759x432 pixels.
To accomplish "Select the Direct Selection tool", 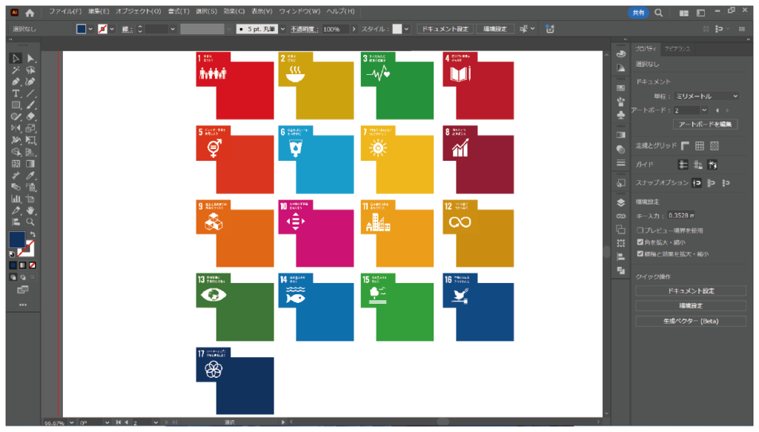I will [30, 59].
